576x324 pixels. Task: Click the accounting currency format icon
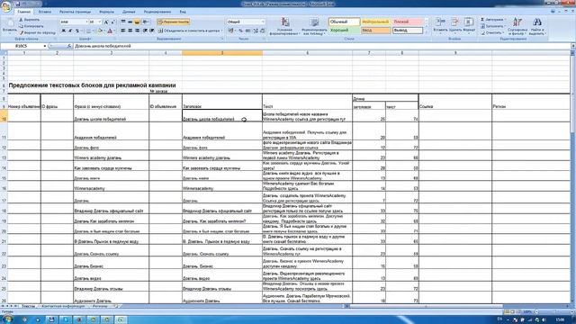pyautogui.click(x=231, y=31)
